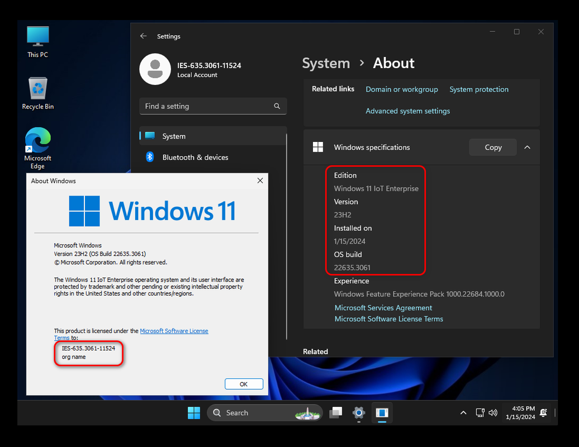The width and height of the screenshot is (579, 447).
Task: Open the System protection link
Action: [479, 89]
